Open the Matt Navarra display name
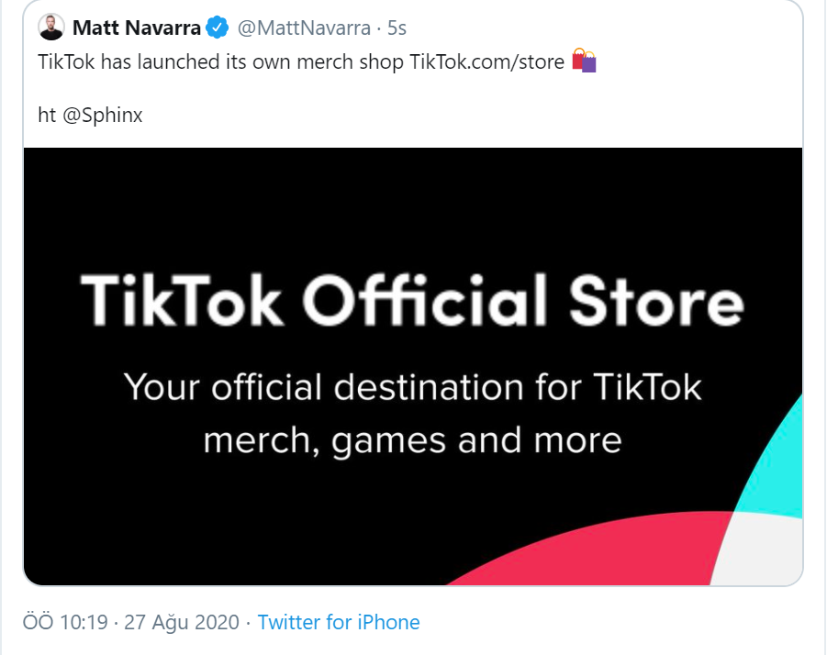Viewport: 827px width, 655px height. click(136, 28)
